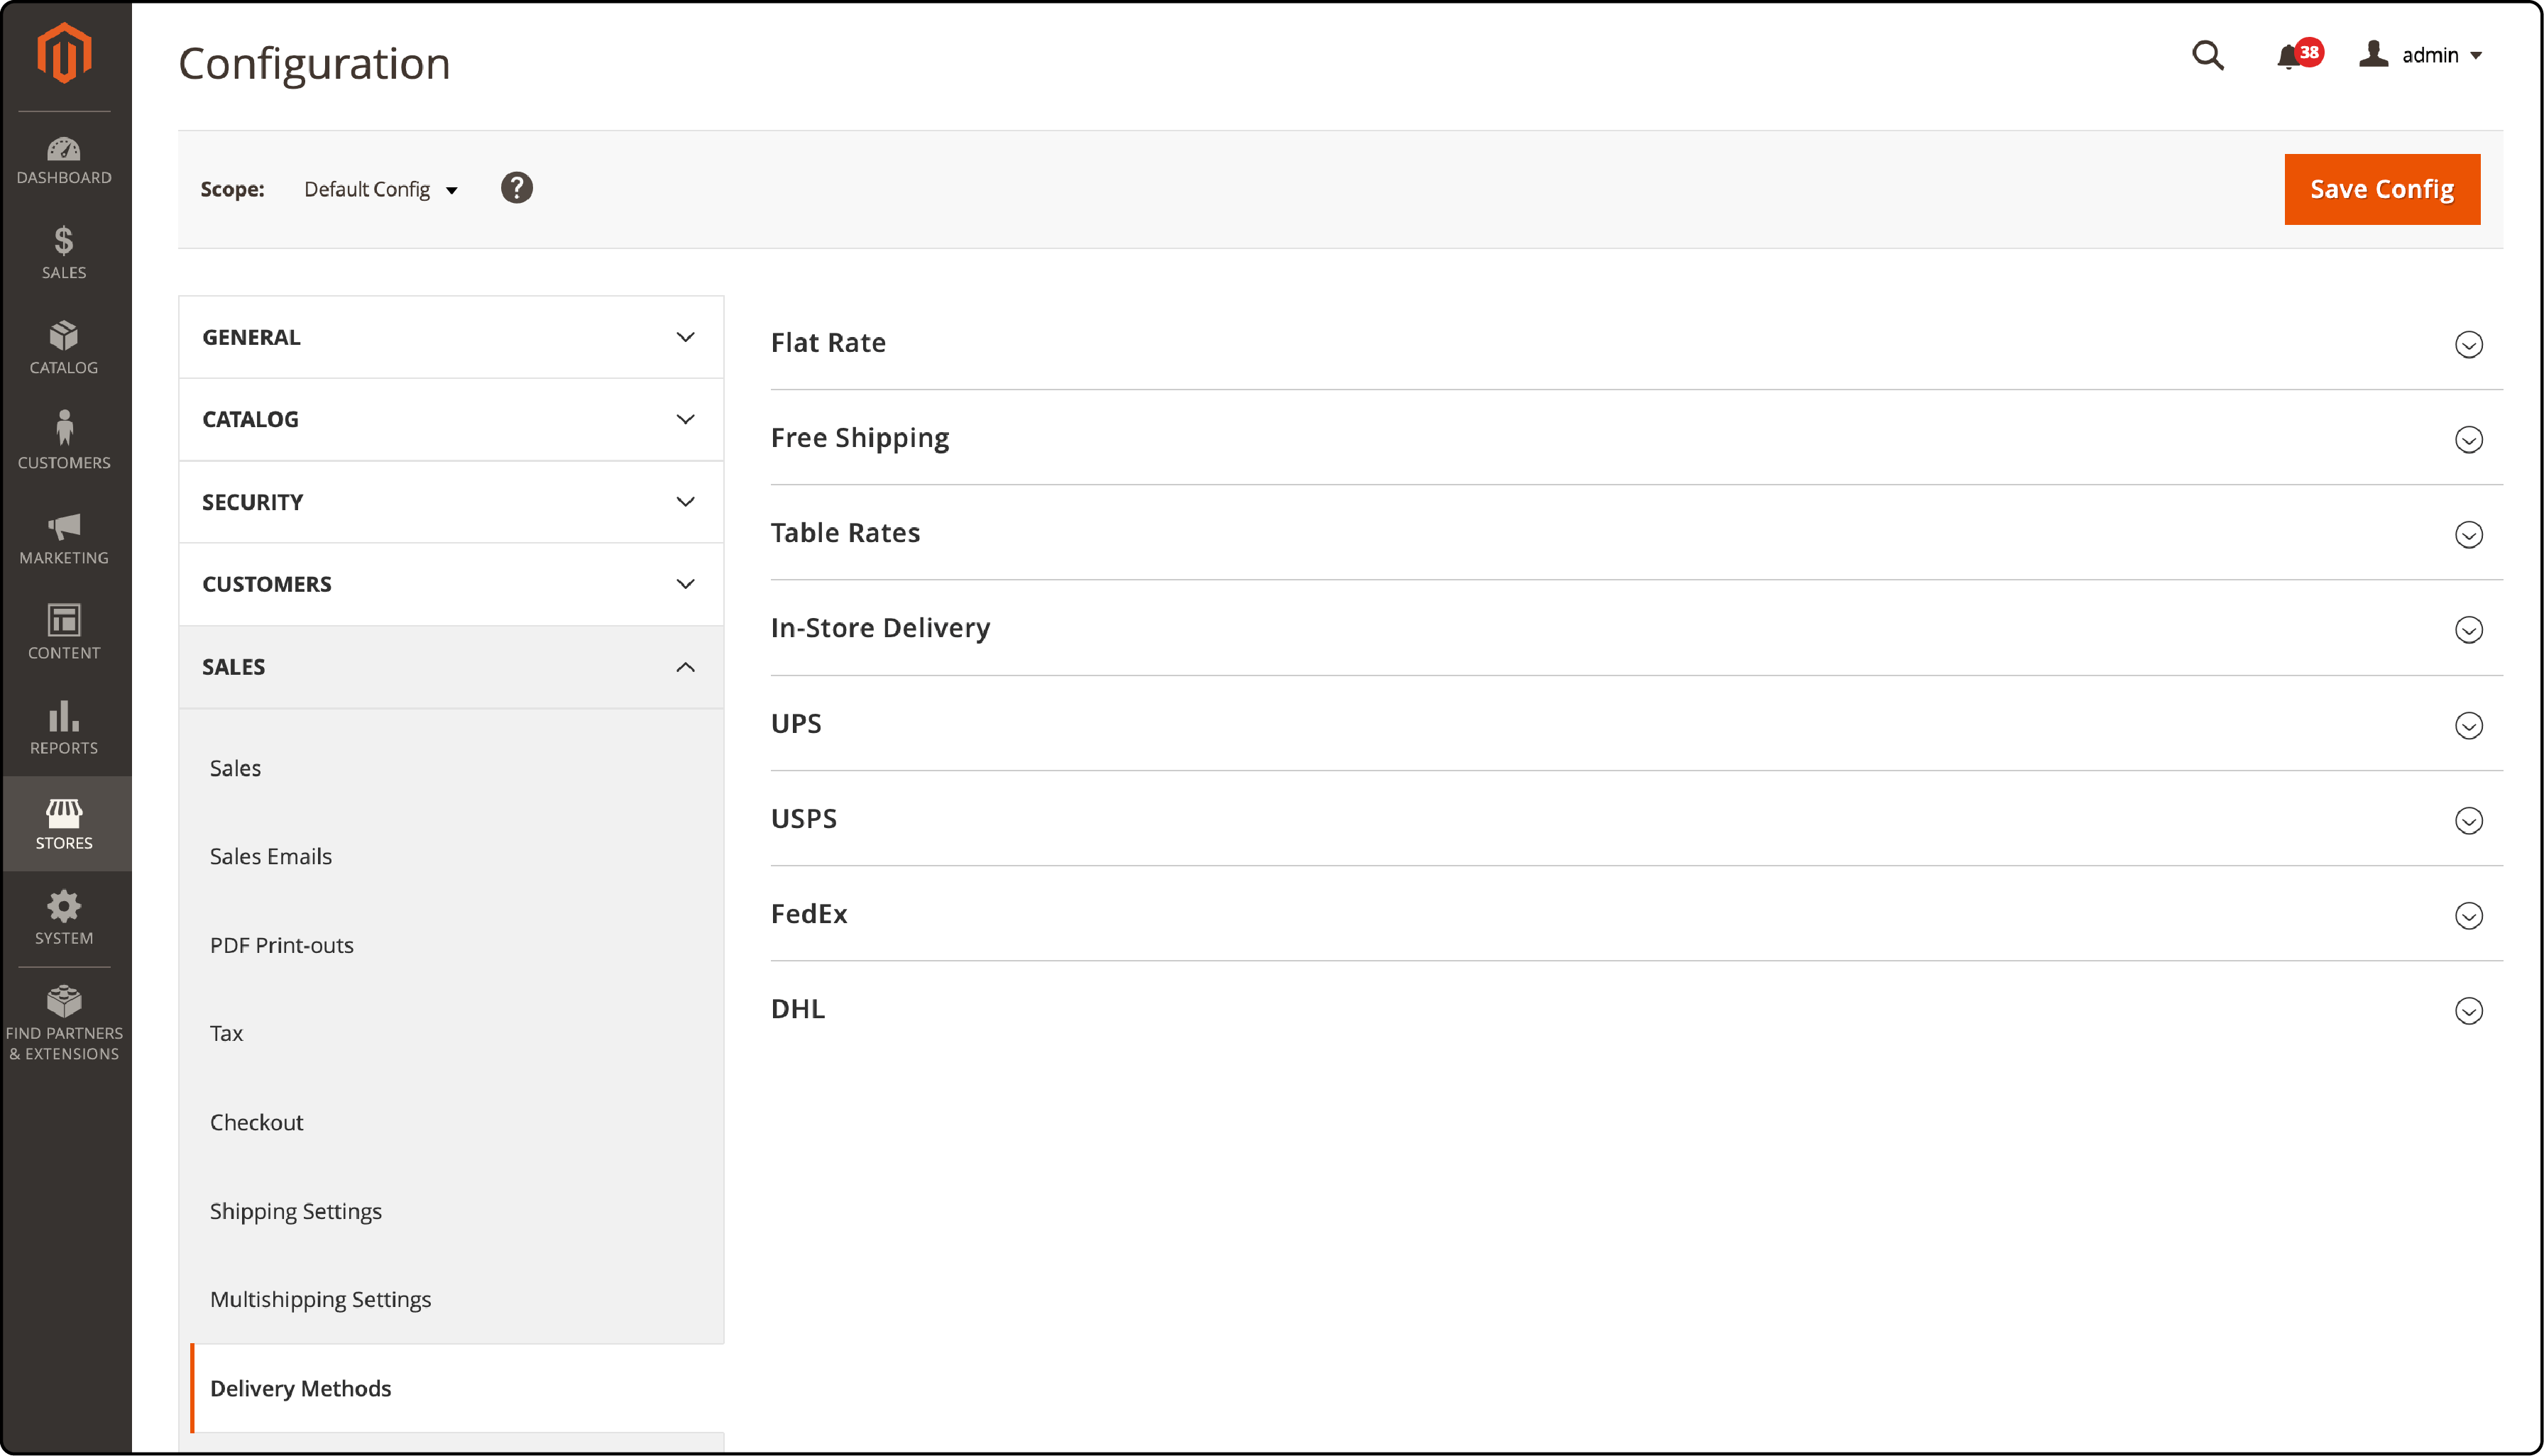Save the configuration settings
Screen dimensions: 2544x1456
(x=2381, y=189)
